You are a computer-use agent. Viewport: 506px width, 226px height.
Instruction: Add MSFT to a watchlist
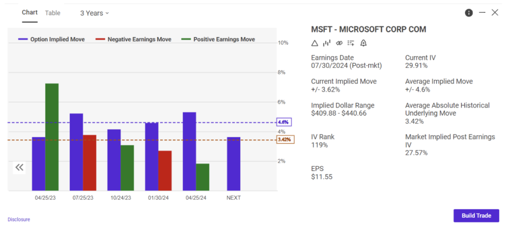click(351, 43)
